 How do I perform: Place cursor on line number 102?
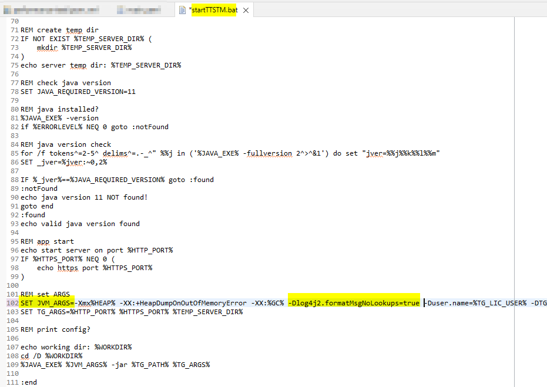(14, 302)
